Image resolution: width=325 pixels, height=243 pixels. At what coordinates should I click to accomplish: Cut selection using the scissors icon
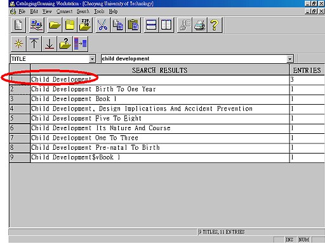pos(103,25)
